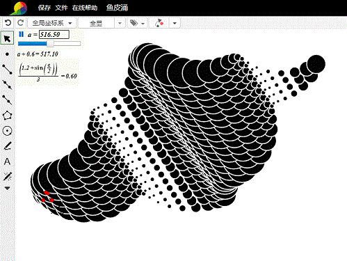347x261 pixels.
Task: Open the 文件 menu
Action: click(61, 8)
